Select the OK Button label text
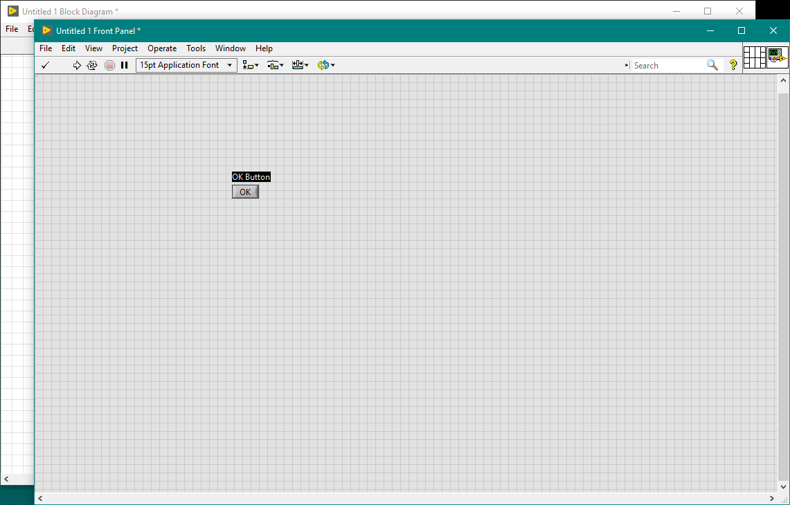The image size is (790, 505). tap(251, 177)
